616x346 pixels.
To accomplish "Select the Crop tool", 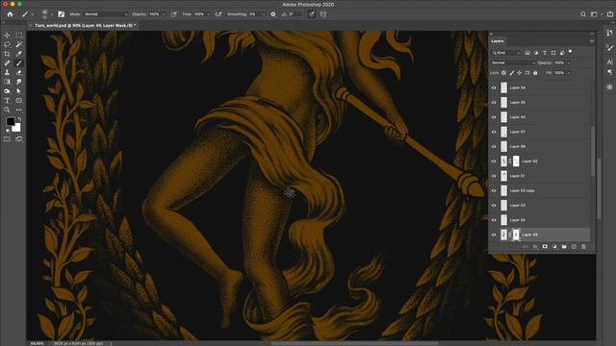I will pyautogui.click(x=7, y=54).
